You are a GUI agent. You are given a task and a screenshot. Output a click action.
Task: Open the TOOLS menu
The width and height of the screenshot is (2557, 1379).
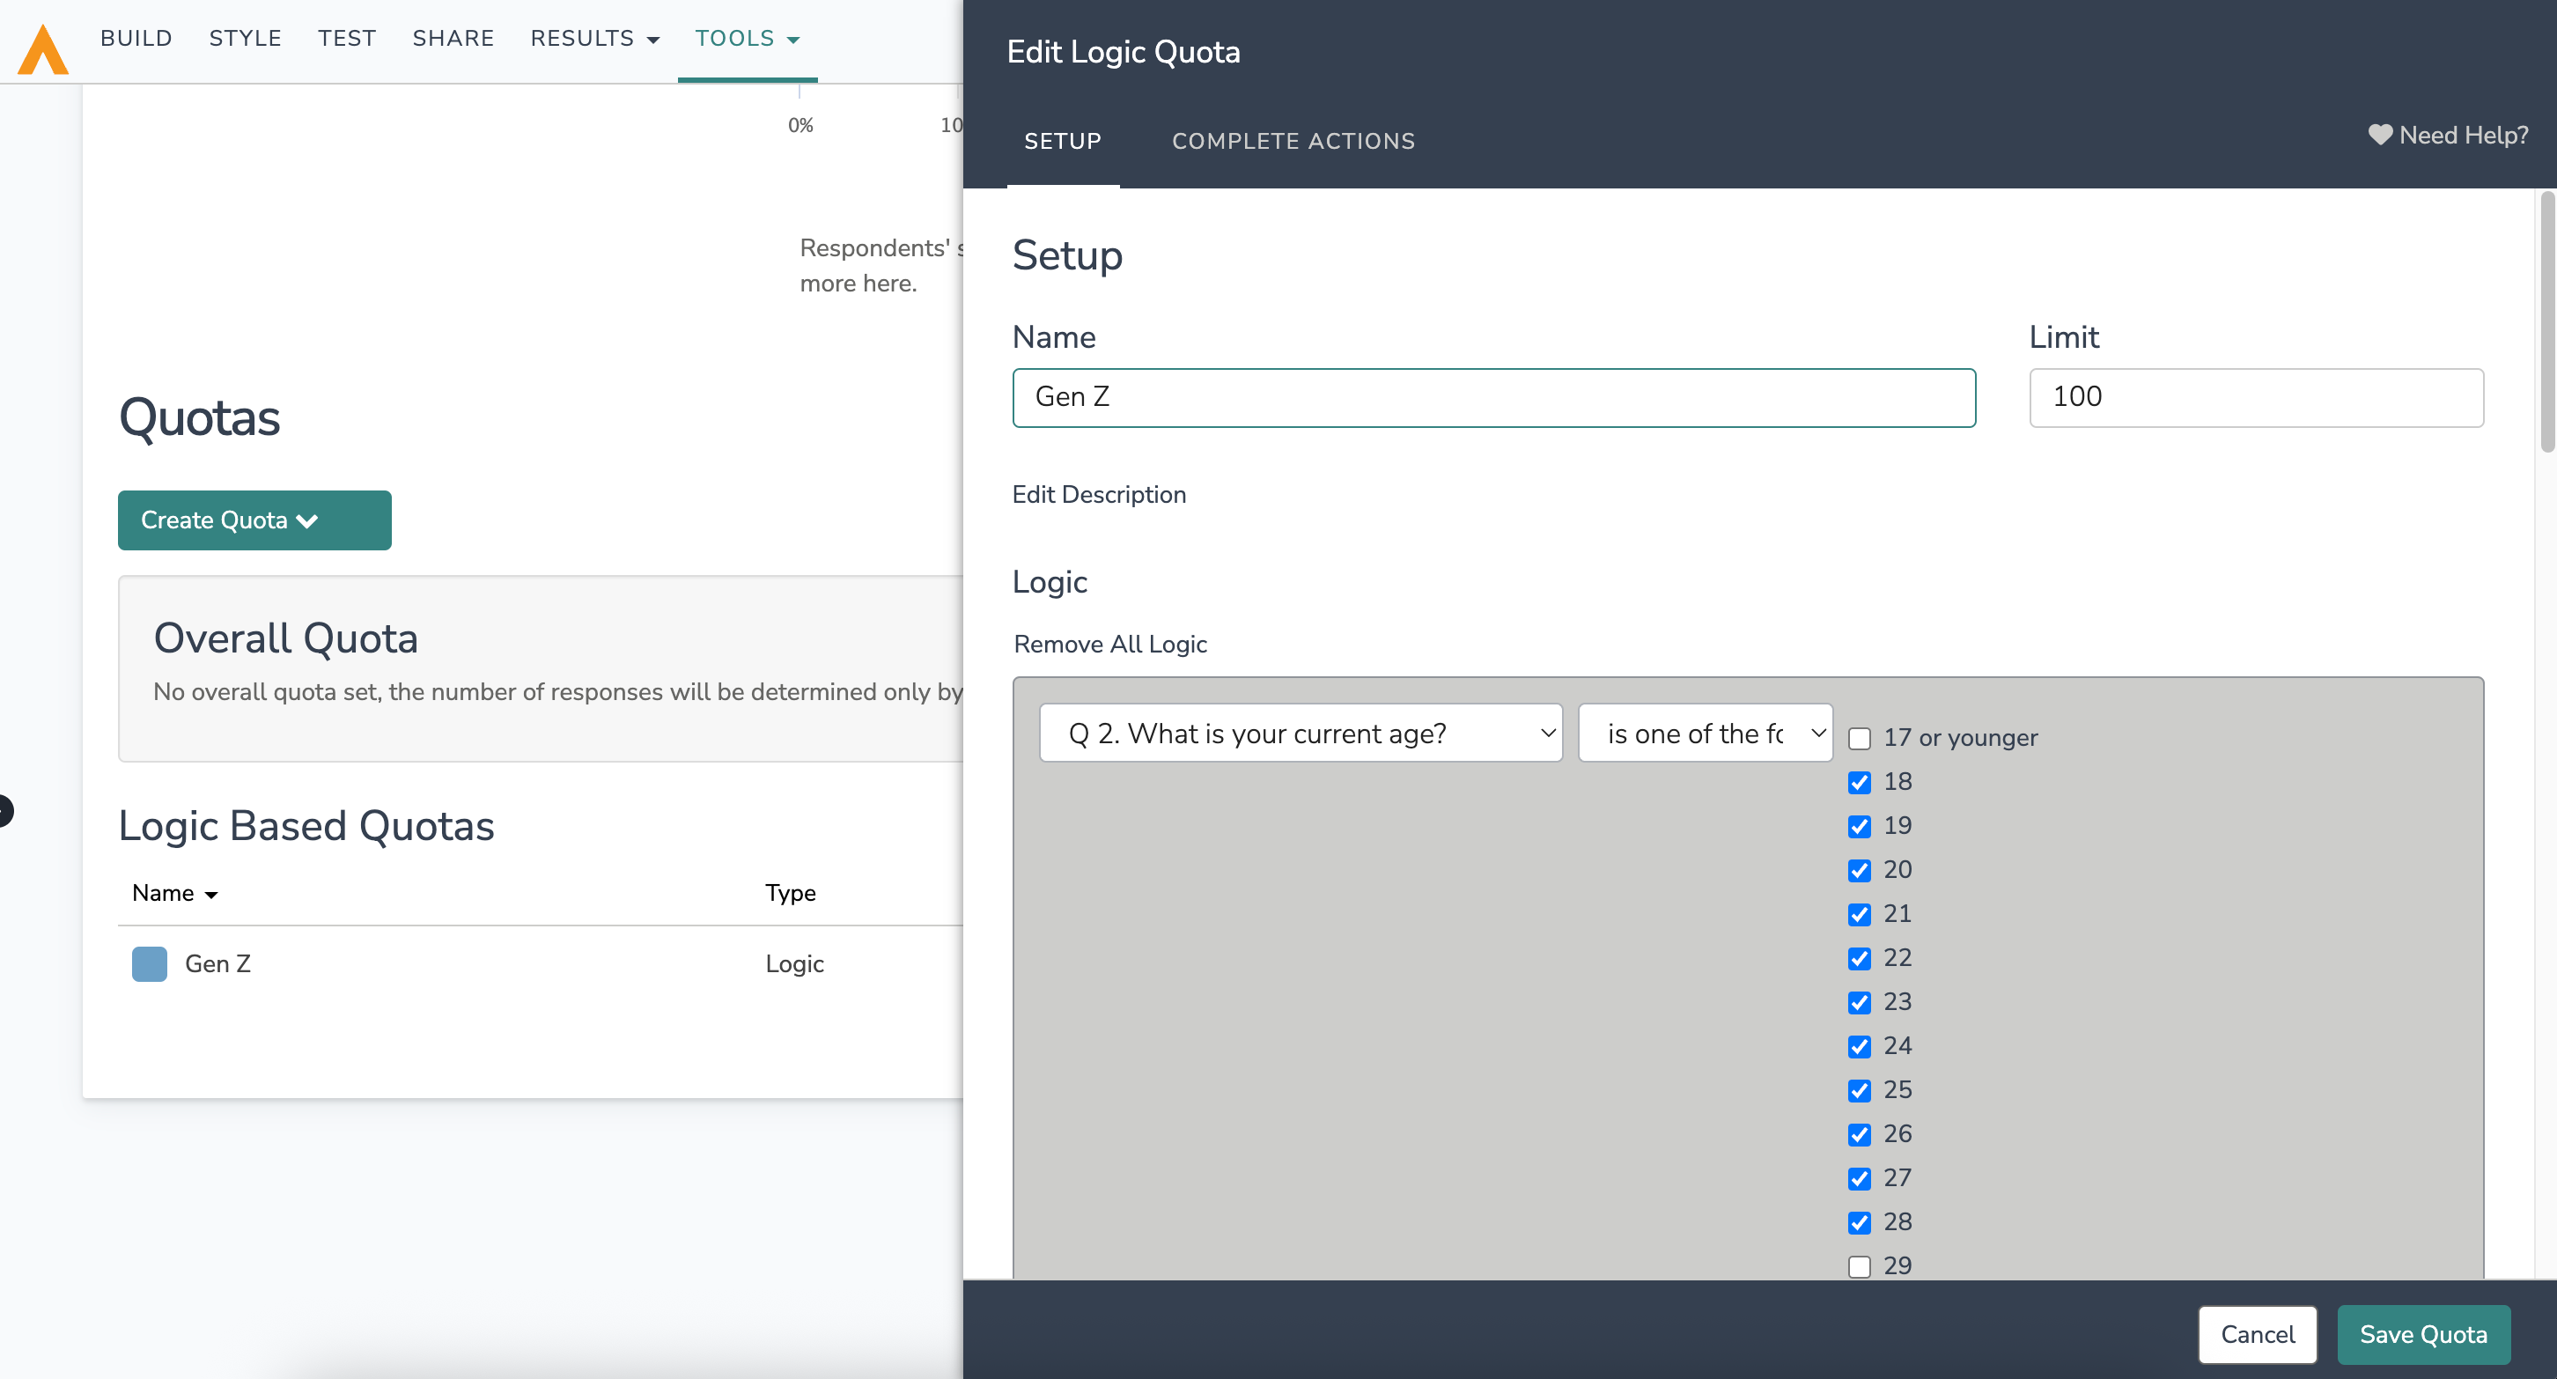pyautogui.click(x=747, y=38)
